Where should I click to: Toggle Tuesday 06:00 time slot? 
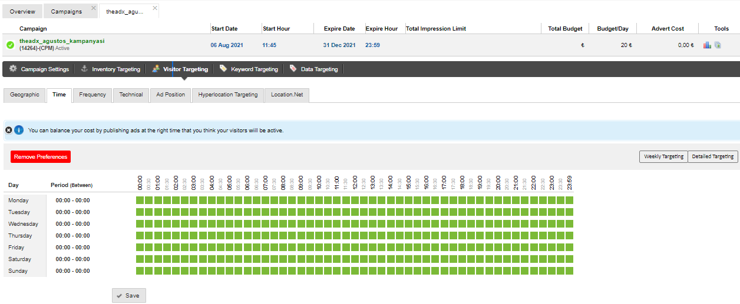point(247,212)
